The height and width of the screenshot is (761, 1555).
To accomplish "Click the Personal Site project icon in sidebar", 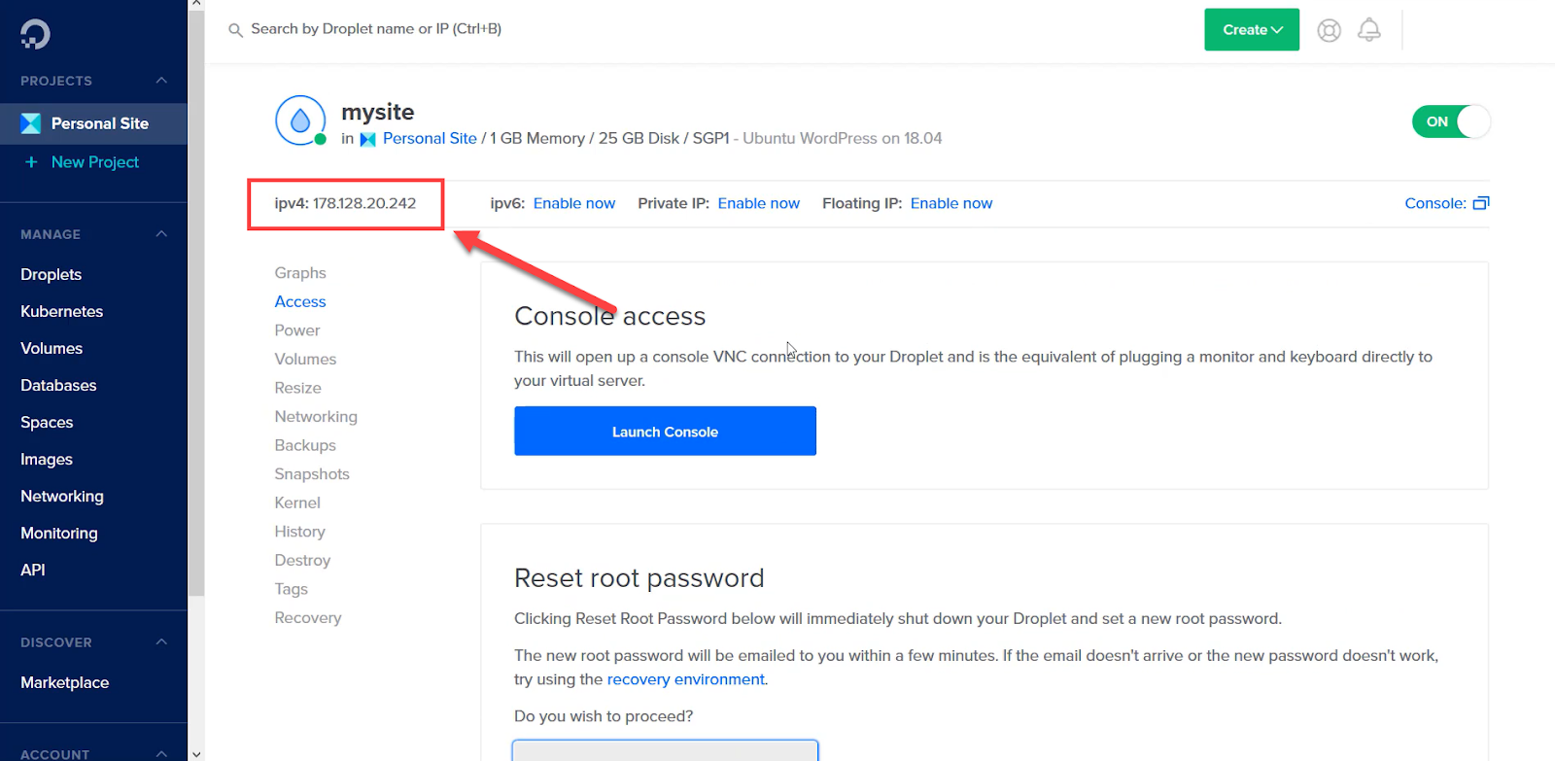I will (31, 123).
